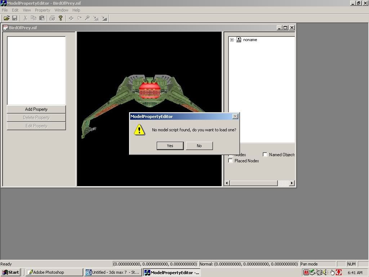The image size is (369, 277).
Task: Click the Paste clipboard toolbar icon
Action: click(42, 18)
